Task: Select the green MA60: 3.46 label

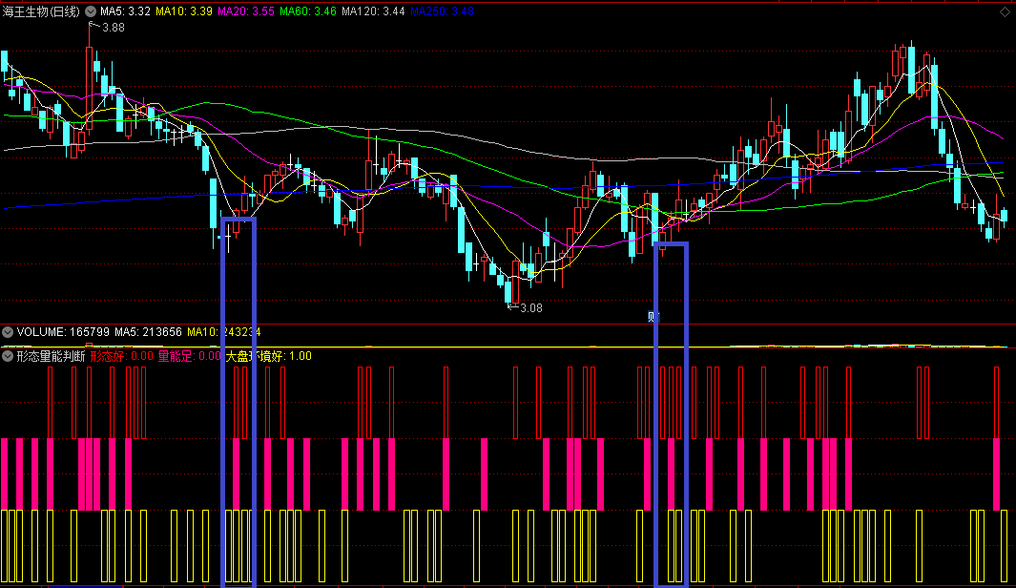Action: click(308, 11)
